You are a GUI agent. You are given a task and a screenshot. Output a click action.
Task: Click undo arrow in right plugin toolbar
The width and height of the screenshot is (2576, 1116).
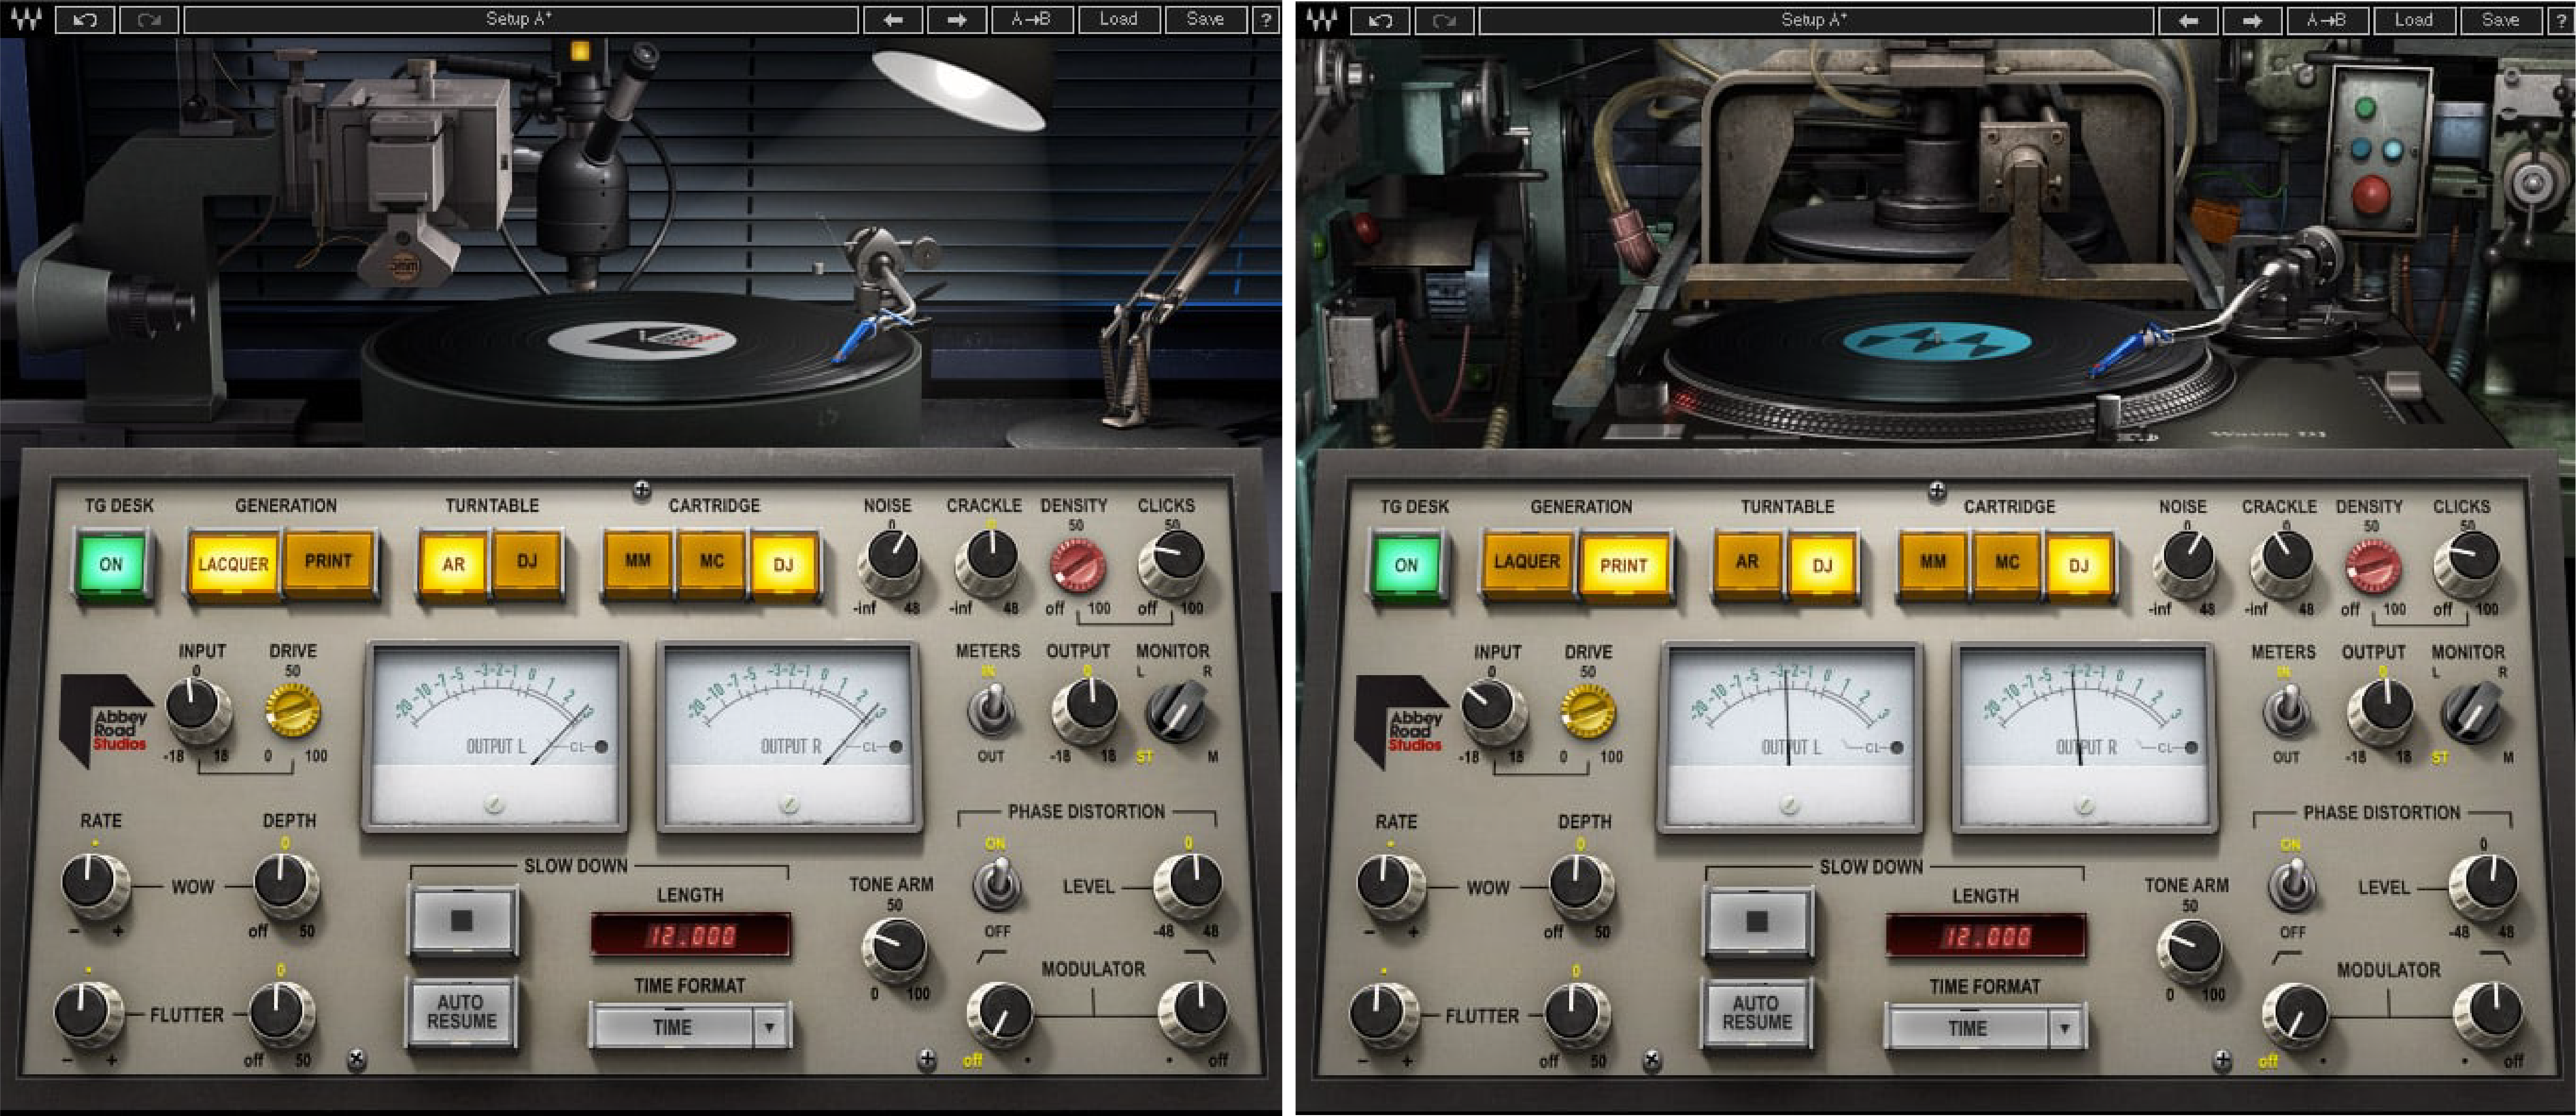point(1380,19)
